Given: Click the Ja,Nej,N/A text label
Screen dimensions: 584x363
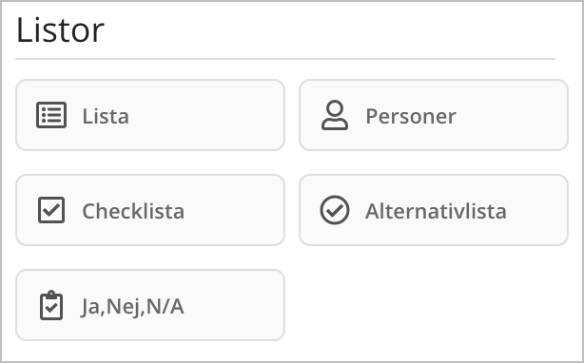Looking at the screenshot, I should [132, 307].
